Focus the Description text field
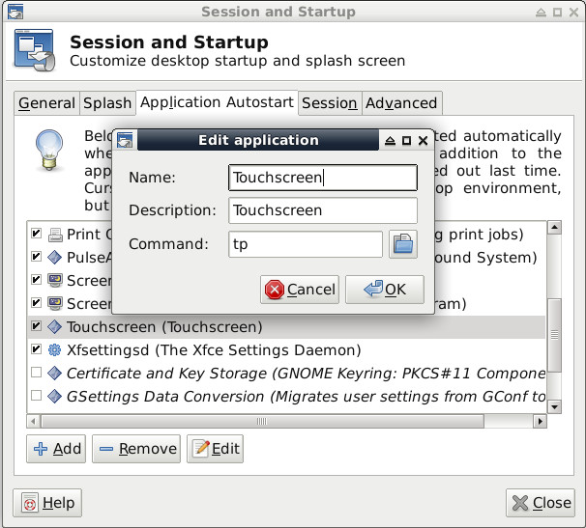 coord(323,210)
